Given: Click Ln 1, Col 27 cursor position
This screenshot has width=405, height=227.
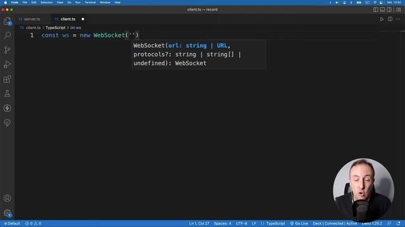Looking at the screenshot, I should [199, 223].
